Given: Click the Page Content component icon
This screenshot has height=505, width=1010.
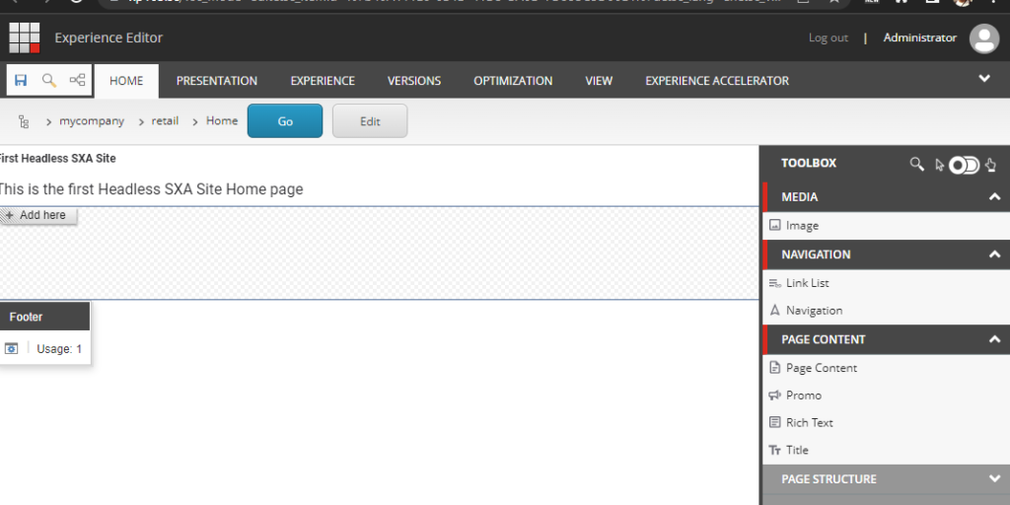Looking at the screenshot, I should point(775,368).
